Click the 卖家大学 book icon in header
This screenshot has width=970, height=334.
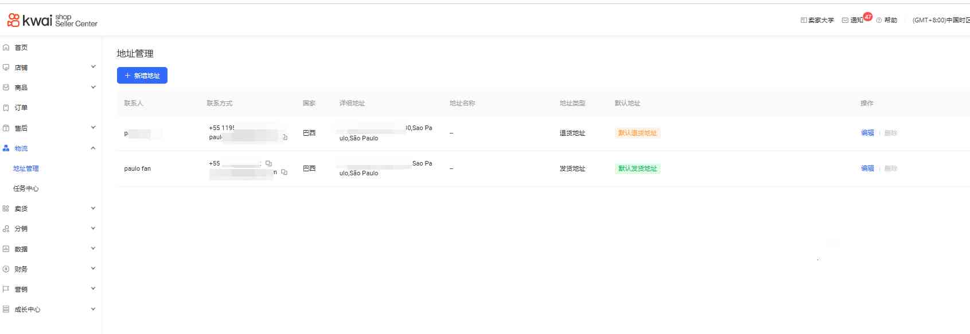pos(804,20)
